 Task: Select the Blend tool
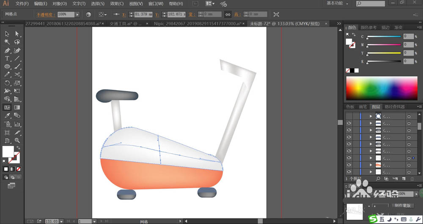point(17,116)
